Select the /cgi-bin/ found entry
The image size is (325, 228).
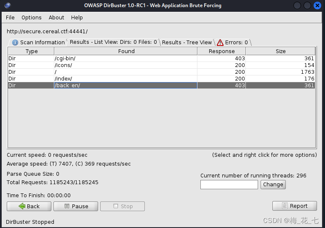(125, 59)
